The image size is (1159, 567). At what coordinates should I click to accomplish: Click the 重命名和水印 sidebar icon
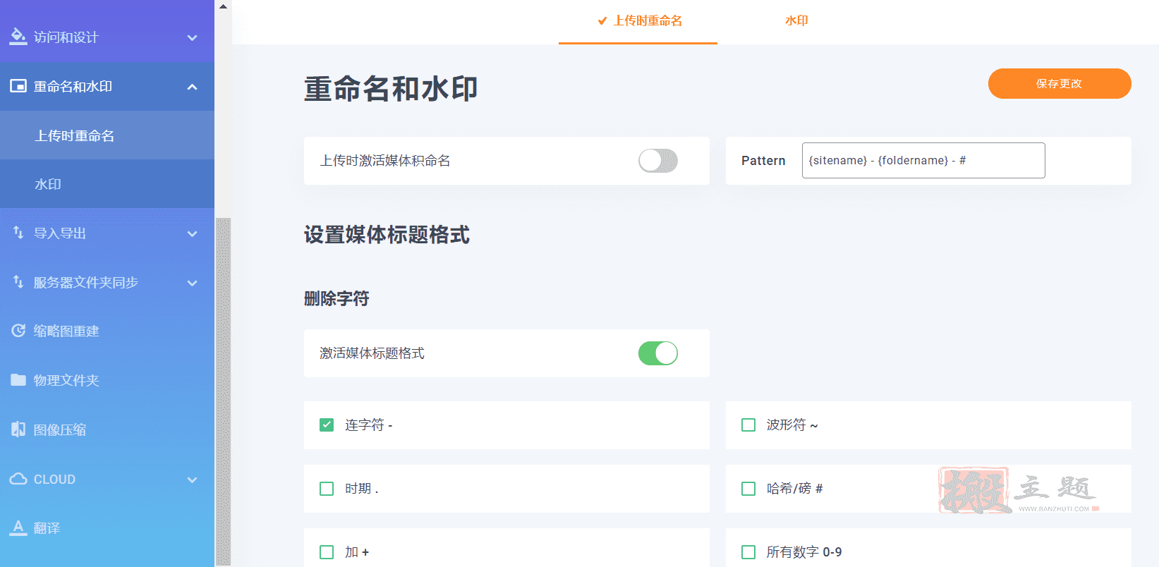[18, 86]
